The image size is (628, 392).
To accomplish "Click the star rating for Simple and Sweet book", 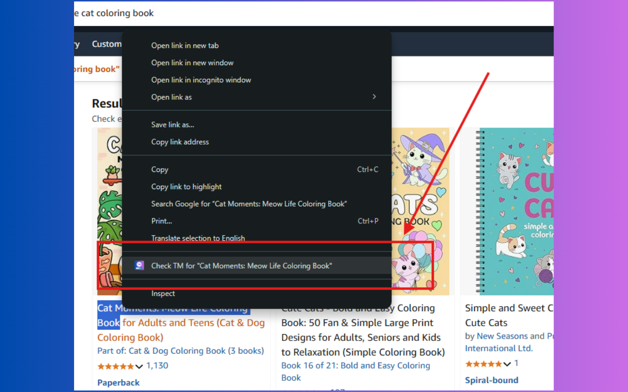I will 484,364.
